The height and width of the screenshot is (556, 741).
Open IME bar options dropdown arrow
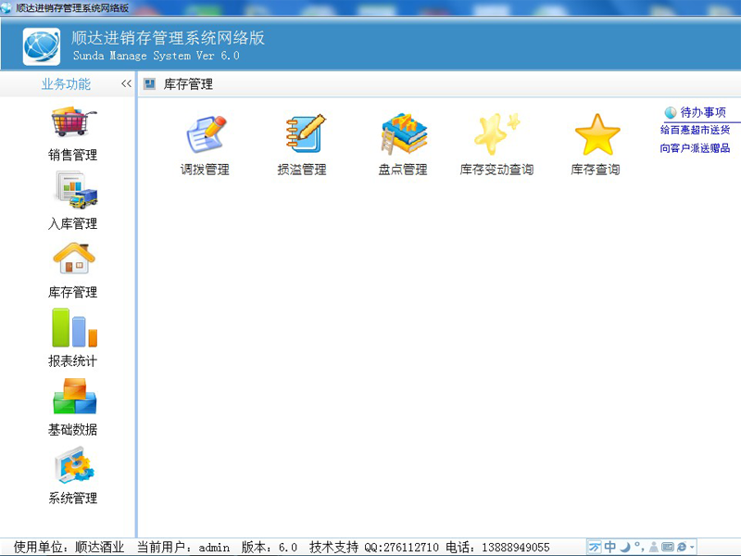[692, 548]
